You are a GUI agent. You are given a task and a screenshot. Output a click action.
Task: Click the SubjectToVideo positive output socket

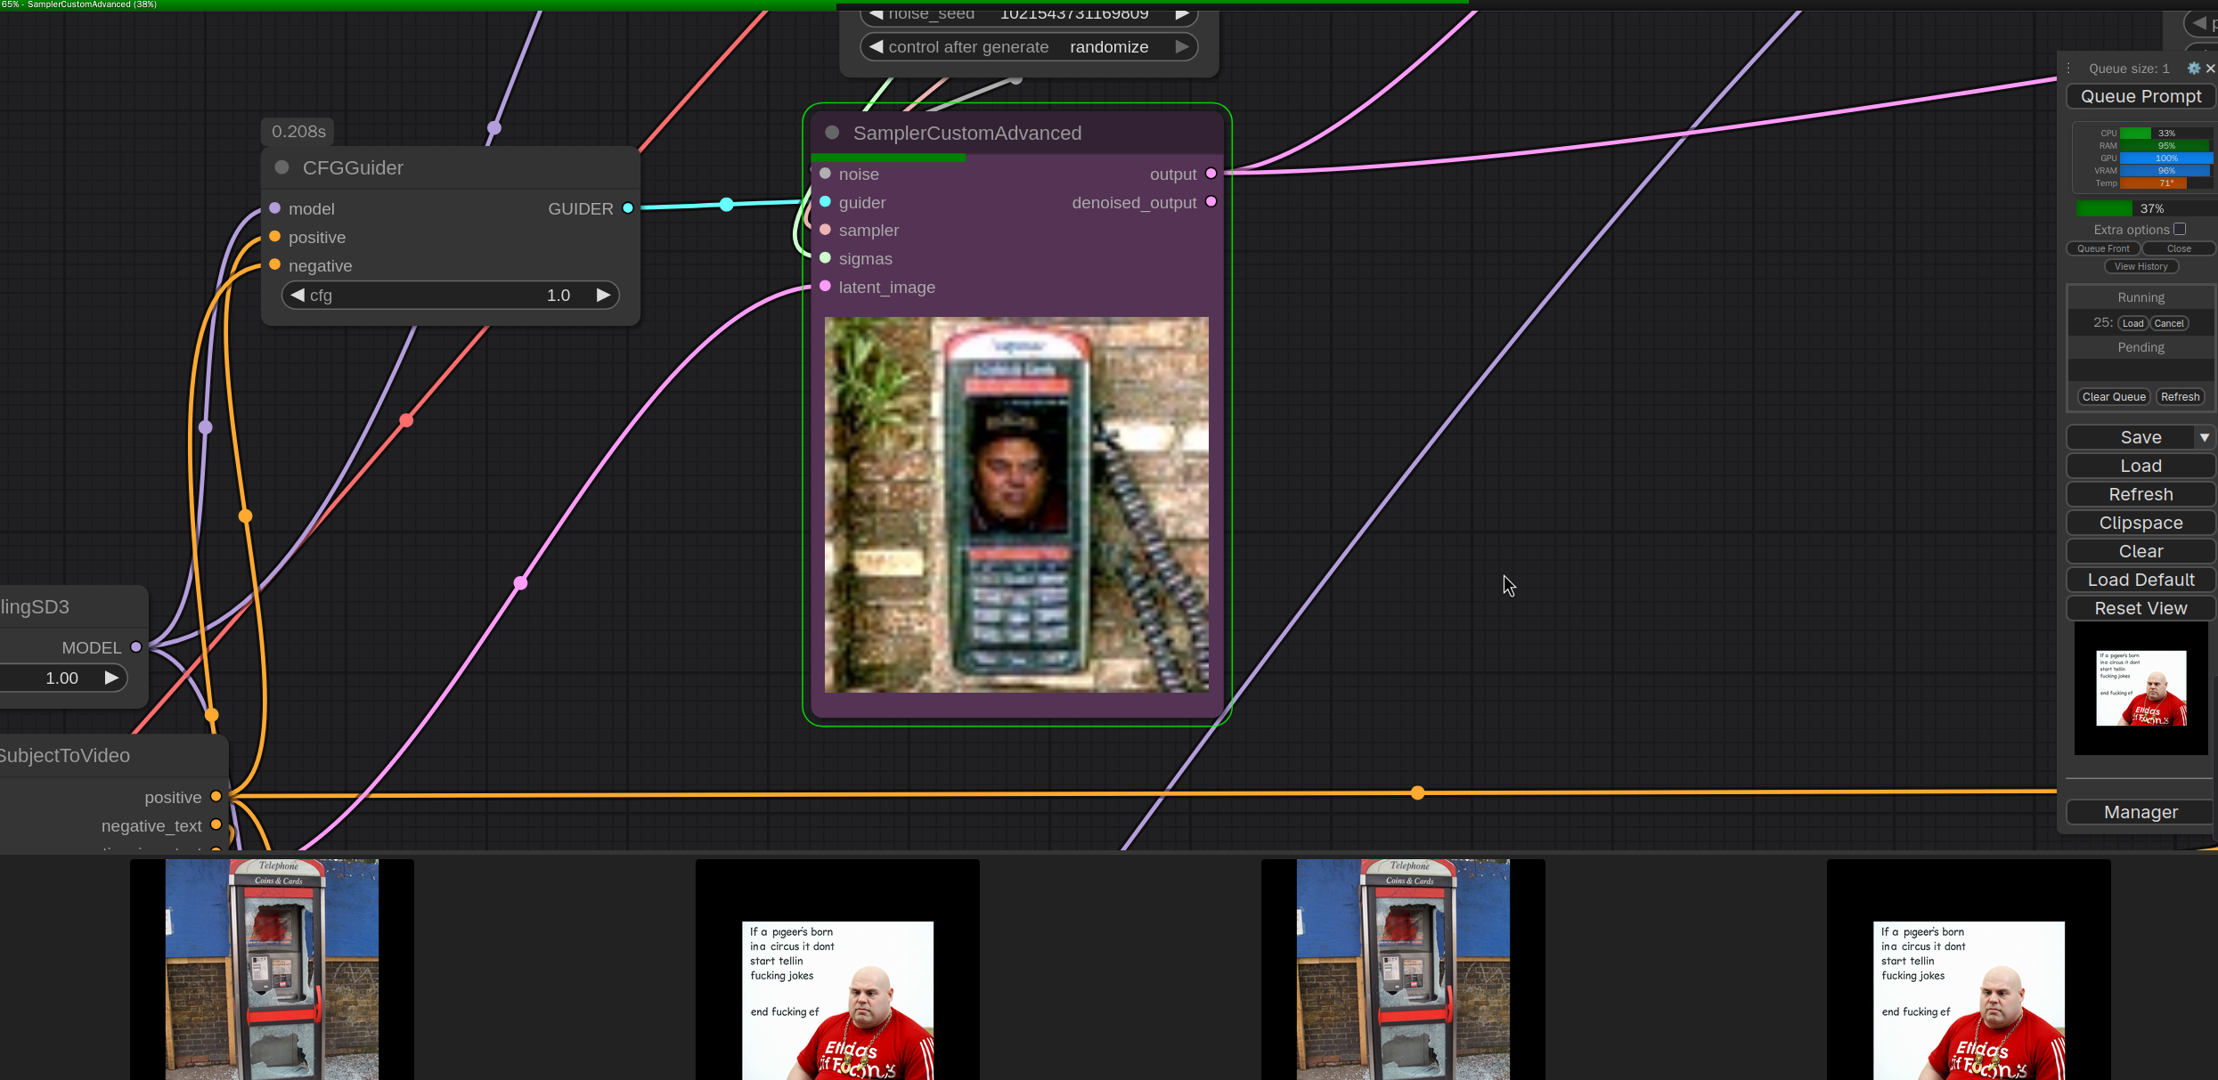[x=216, y=797]
